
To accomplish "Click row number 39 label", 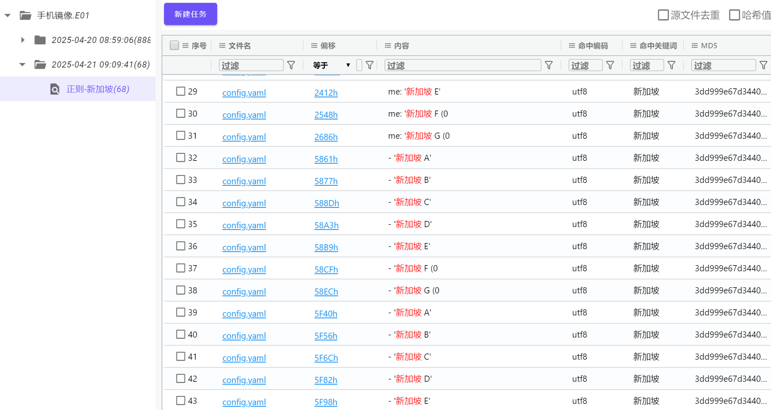I will [193, 313].
